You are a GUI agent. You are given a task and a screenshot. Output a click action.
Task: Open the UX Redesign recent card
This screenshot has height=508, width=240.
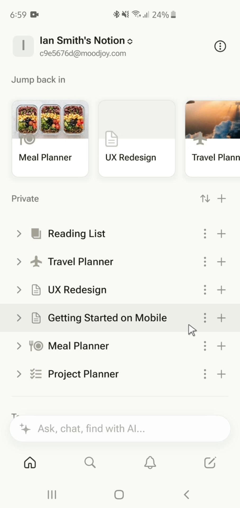137,139
